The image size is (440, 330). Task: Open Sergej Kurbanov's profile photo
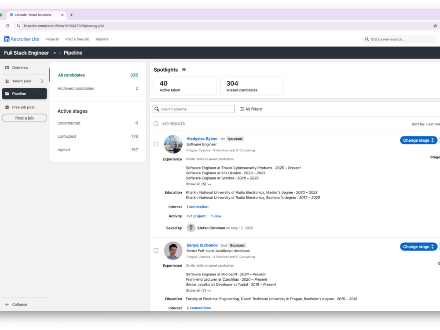point(173,251)
